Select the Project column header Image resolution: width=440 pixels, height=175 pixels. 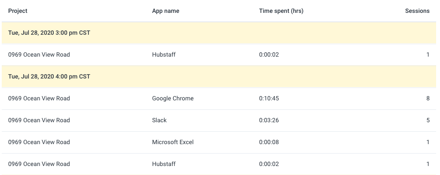18,11
